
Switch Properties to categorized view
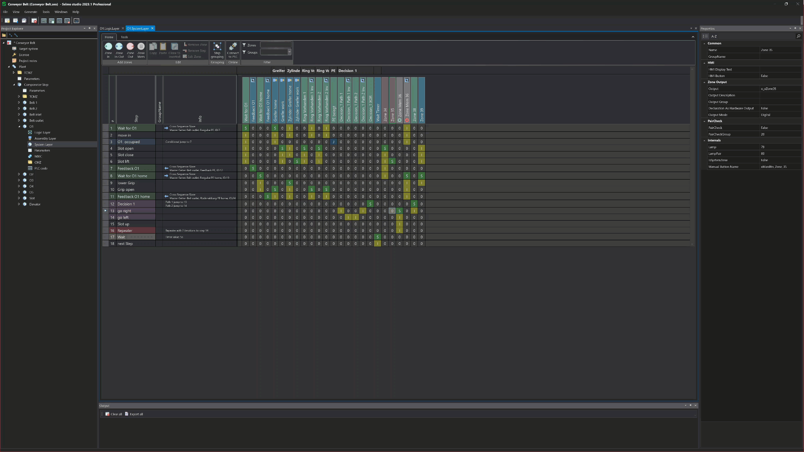tap(705, 36)
